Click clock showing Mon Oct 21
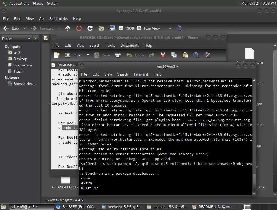277x210 pixels. pos(258,3)
